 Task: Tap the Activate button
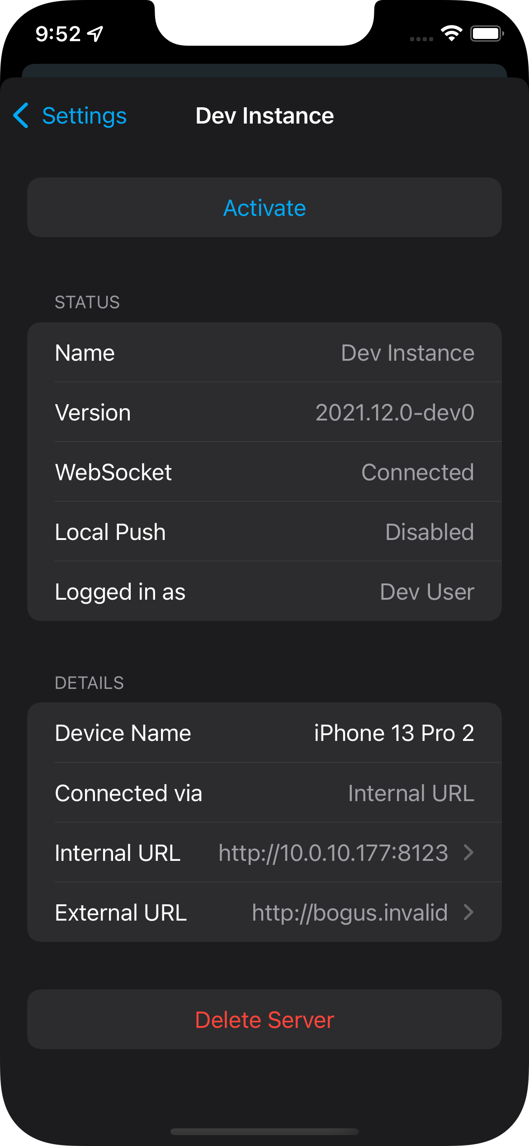click(x=264, y=207)
